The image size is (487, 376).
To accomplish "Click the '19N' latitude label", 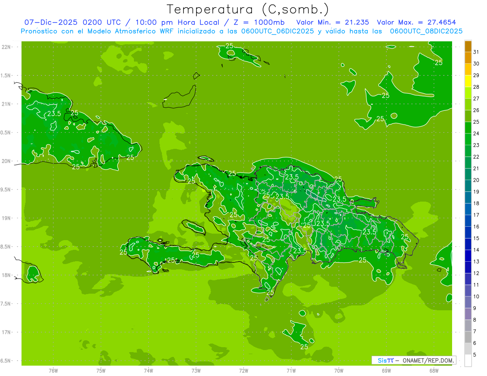I will click(x=6, y=218).
